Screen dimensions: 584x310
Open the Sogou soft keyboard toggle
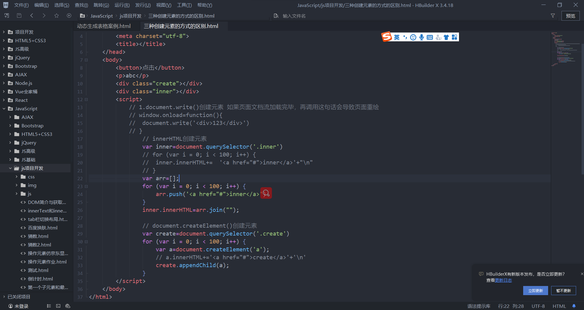429,37
